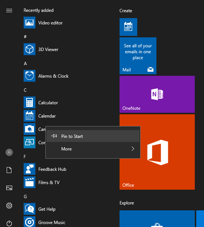The image size is (204, 227).
Task: Click the Films & TV label
Action: (x=49, y=183)
